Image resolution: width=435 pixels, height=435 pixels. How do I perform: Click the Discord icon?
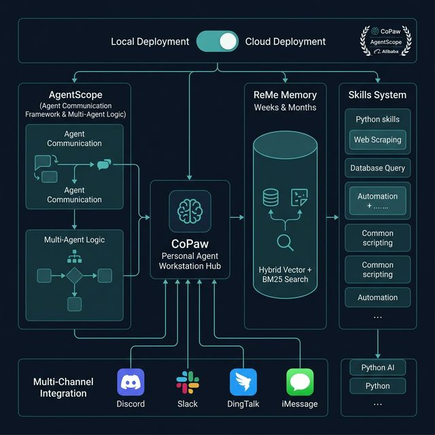coord(130,382)
